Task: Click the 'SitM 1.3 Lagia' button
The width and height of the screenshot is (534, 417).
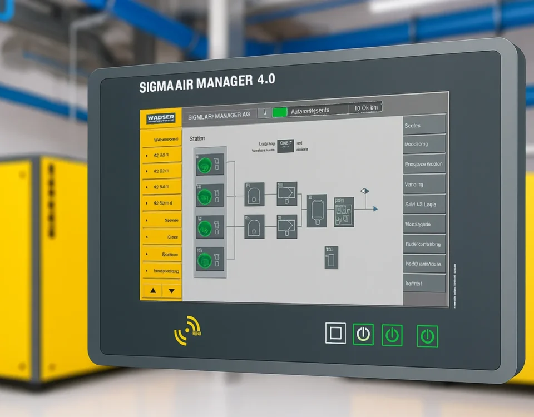Action: point(424,204)
